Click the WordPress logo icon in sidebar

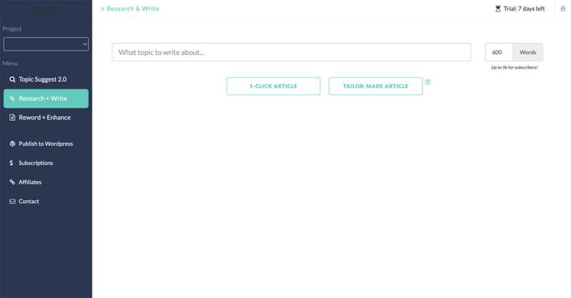[13, 144]
